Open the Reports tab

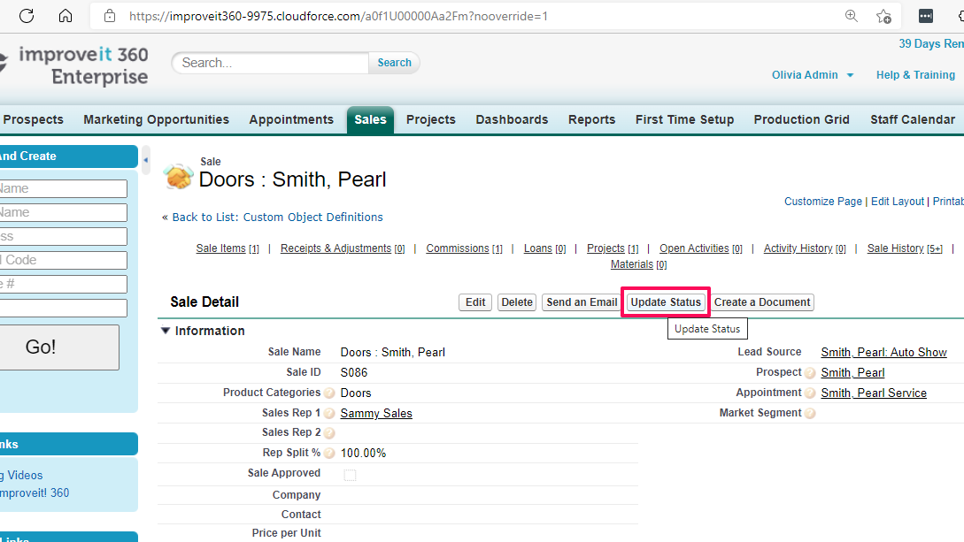592,119
